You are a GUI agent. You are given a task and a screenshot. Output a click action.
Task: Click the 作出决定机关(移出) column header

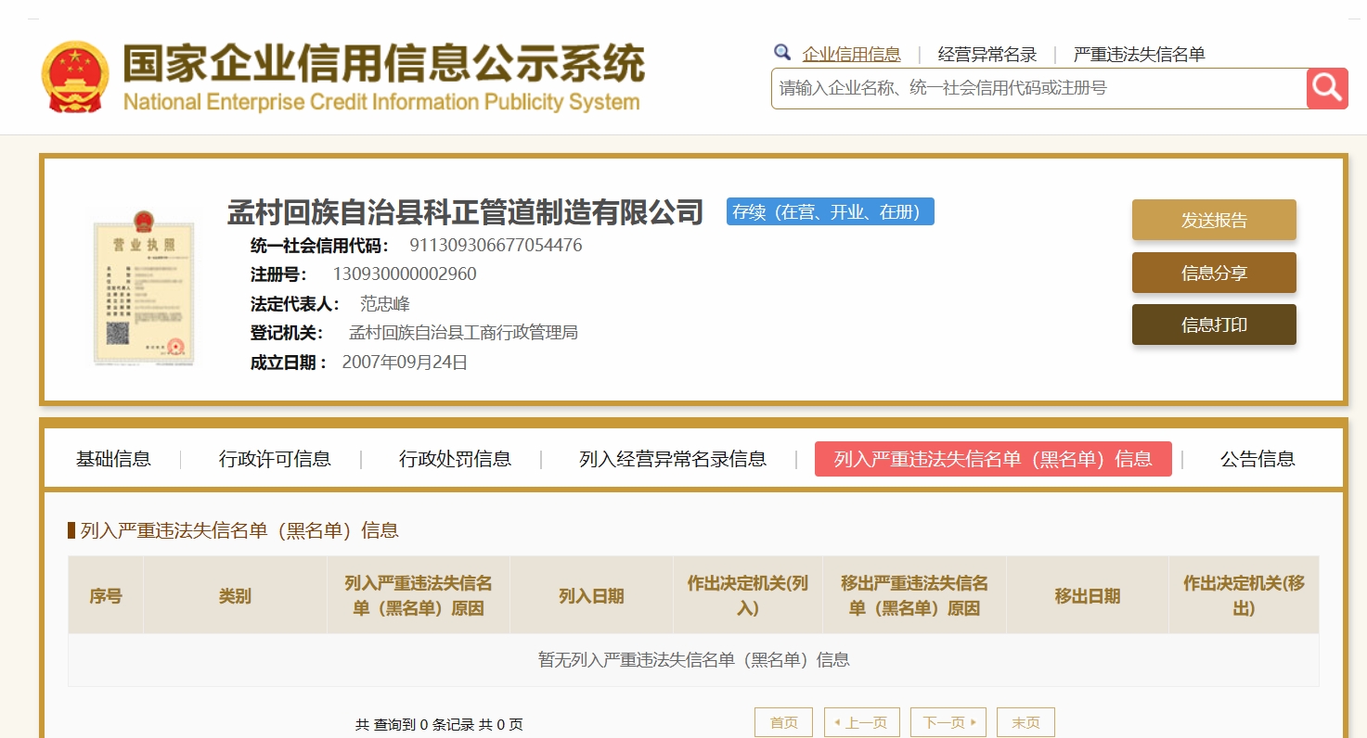pos(1244,596)
